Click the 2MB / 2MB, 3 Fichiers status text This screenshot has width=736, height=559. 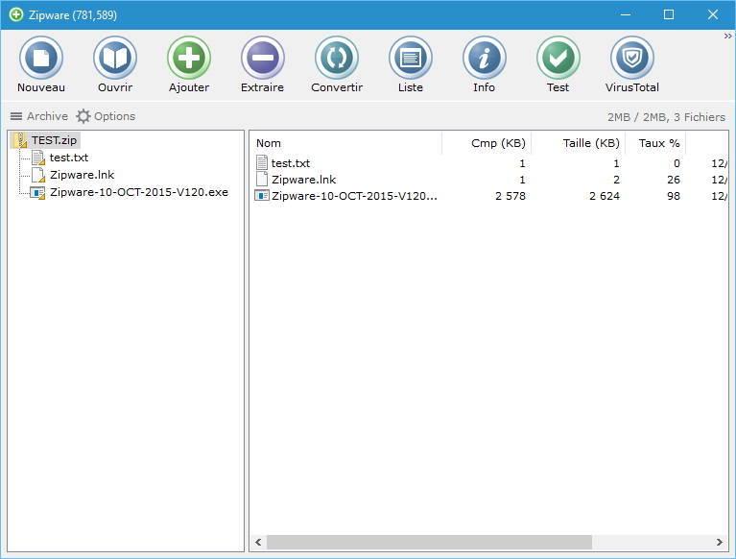click(x=666, y=117)
